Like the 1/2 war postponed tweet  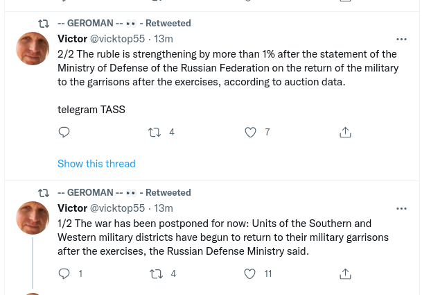click(251, 273)
